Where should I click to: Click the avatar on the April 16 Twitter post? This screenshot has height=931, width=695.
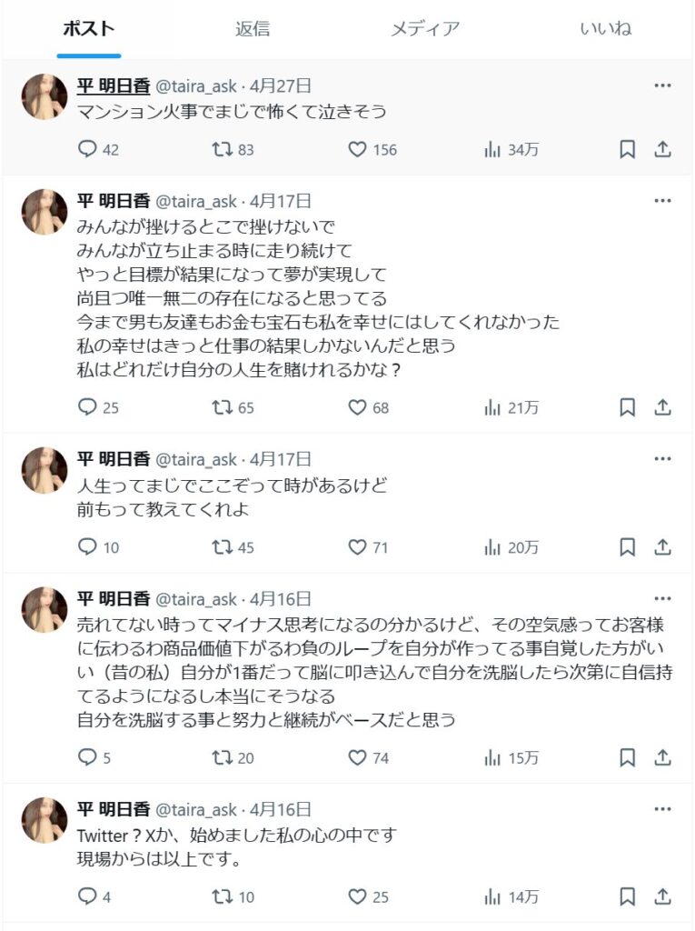[x=45, y=820]
